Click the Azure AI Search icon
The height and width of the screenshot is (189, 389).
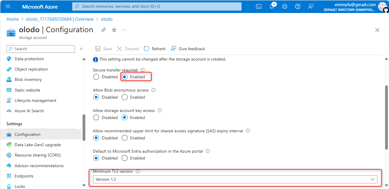point(9,111)
